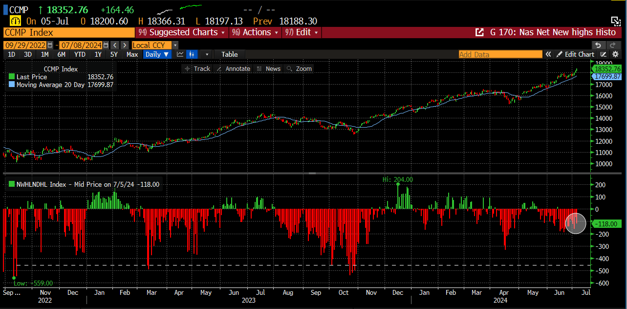Open the start date calendar picker icon

coord(50,45)
